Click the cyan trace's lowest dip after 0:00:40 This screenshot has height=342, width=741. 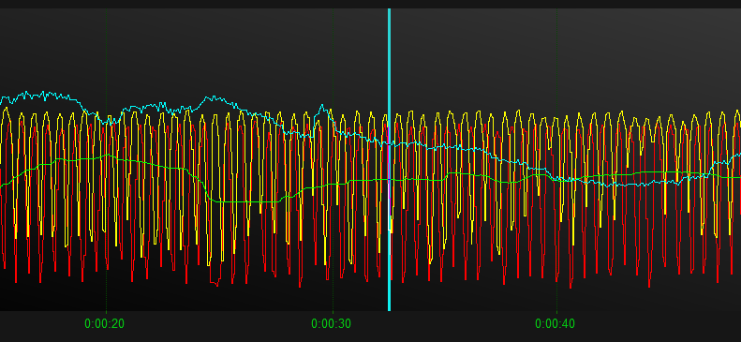pos(609,186)
